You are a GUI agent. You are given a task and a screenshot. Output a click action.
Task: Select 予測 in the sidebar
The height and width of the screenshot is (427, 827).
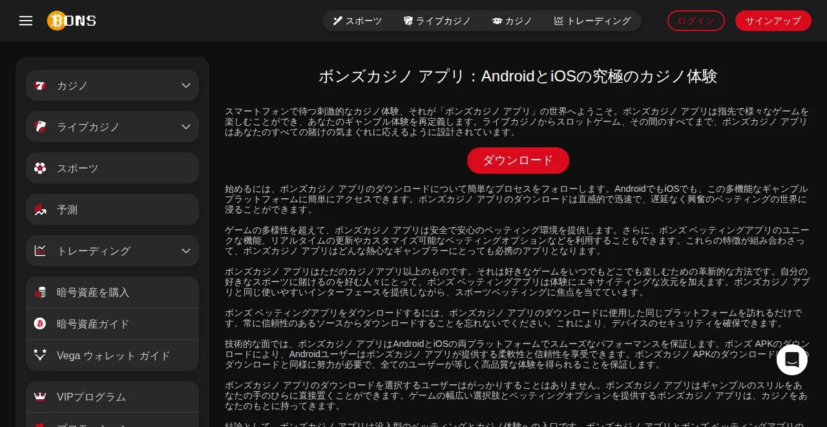pos(112,209)
